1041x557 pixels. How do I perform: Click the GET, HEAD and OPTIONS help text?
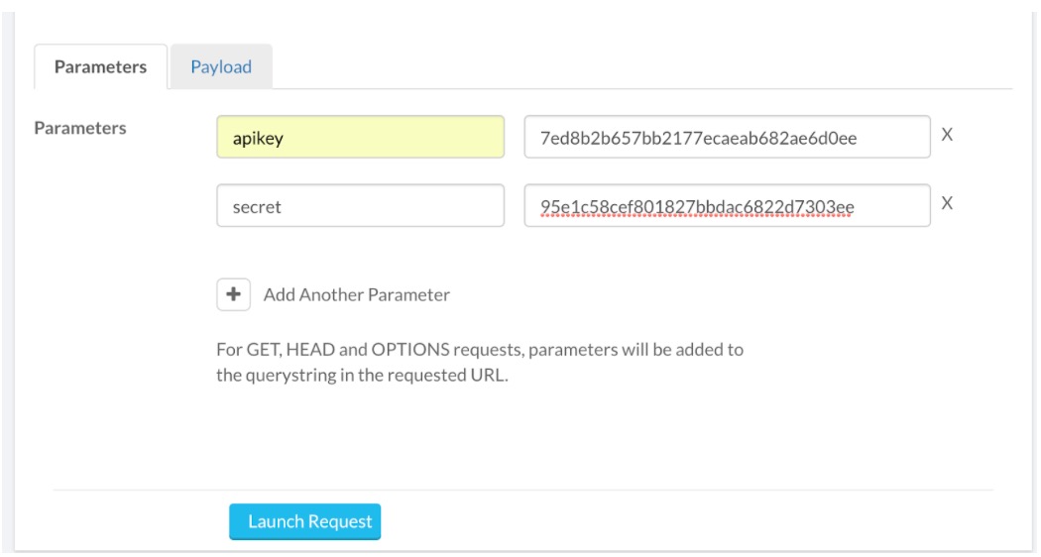pos(480,350)
